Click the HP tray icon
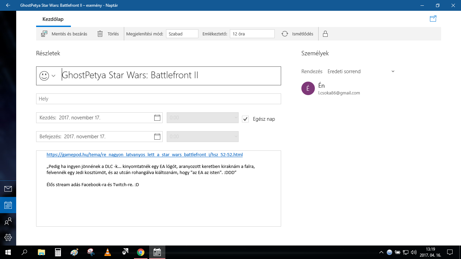The width and height of the screenshot is (461, 259). click(389, 252)
